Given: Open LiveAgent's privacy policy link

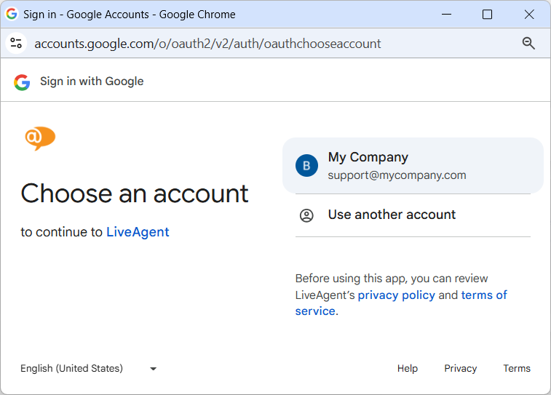Looking at the screenshot, I should click(396, 295).
